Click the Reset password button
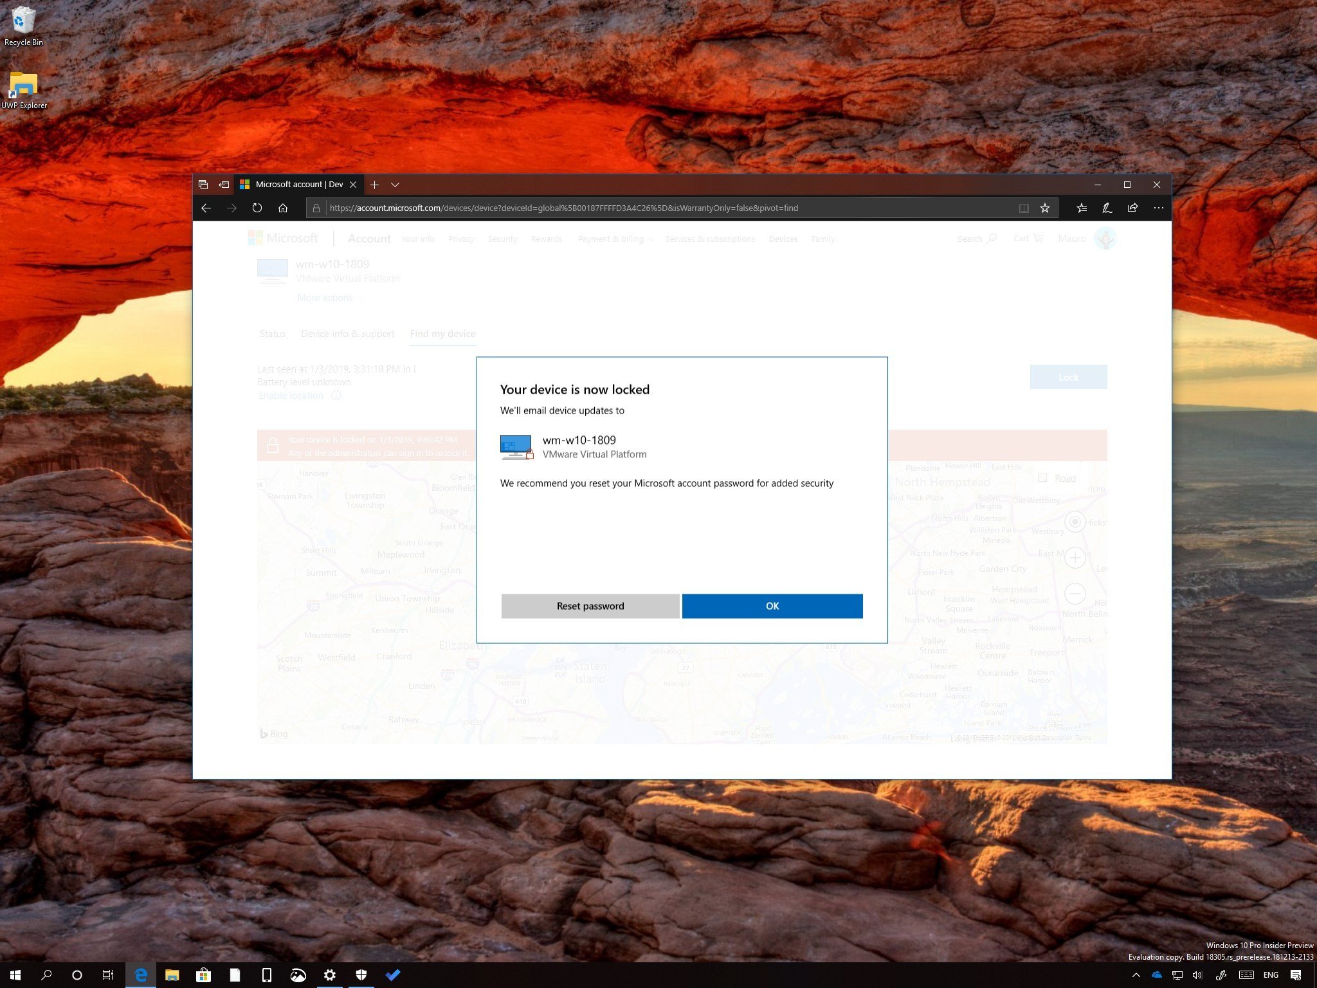This screenshot has width=1317, height=988. coord(589,605)
